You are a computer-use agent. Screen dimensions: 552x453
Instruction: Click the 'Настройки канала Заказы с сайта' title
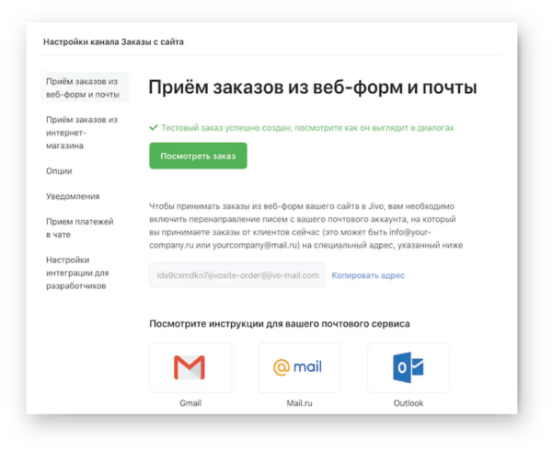(113, 42)
